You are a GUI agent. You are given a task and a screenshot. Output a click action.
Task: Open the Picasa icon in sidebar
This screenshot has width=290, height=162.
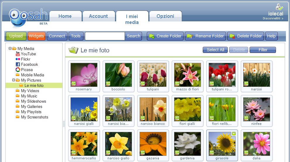[18, 70]
